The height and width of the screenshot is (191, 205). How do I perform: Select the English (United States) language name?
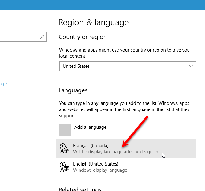[96, 164]
